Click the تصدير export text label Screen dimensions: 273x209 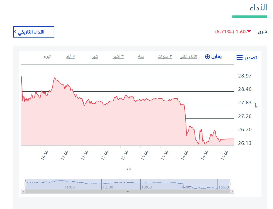pos(251,58)
